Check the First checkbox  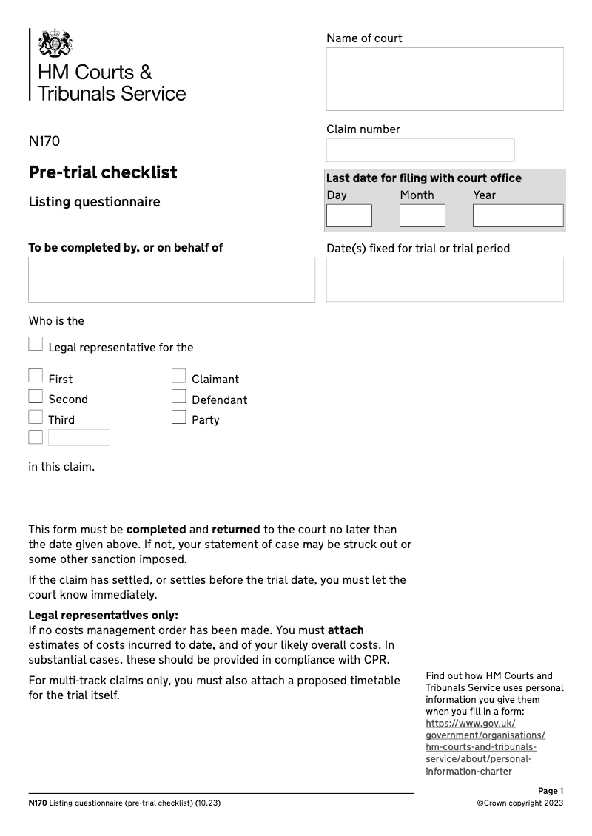click(x=36, y=376)
